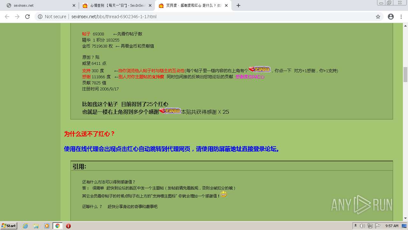Click the scrollbar down arrow
Screen dimensions: 408x230
(x=405, y=218)
